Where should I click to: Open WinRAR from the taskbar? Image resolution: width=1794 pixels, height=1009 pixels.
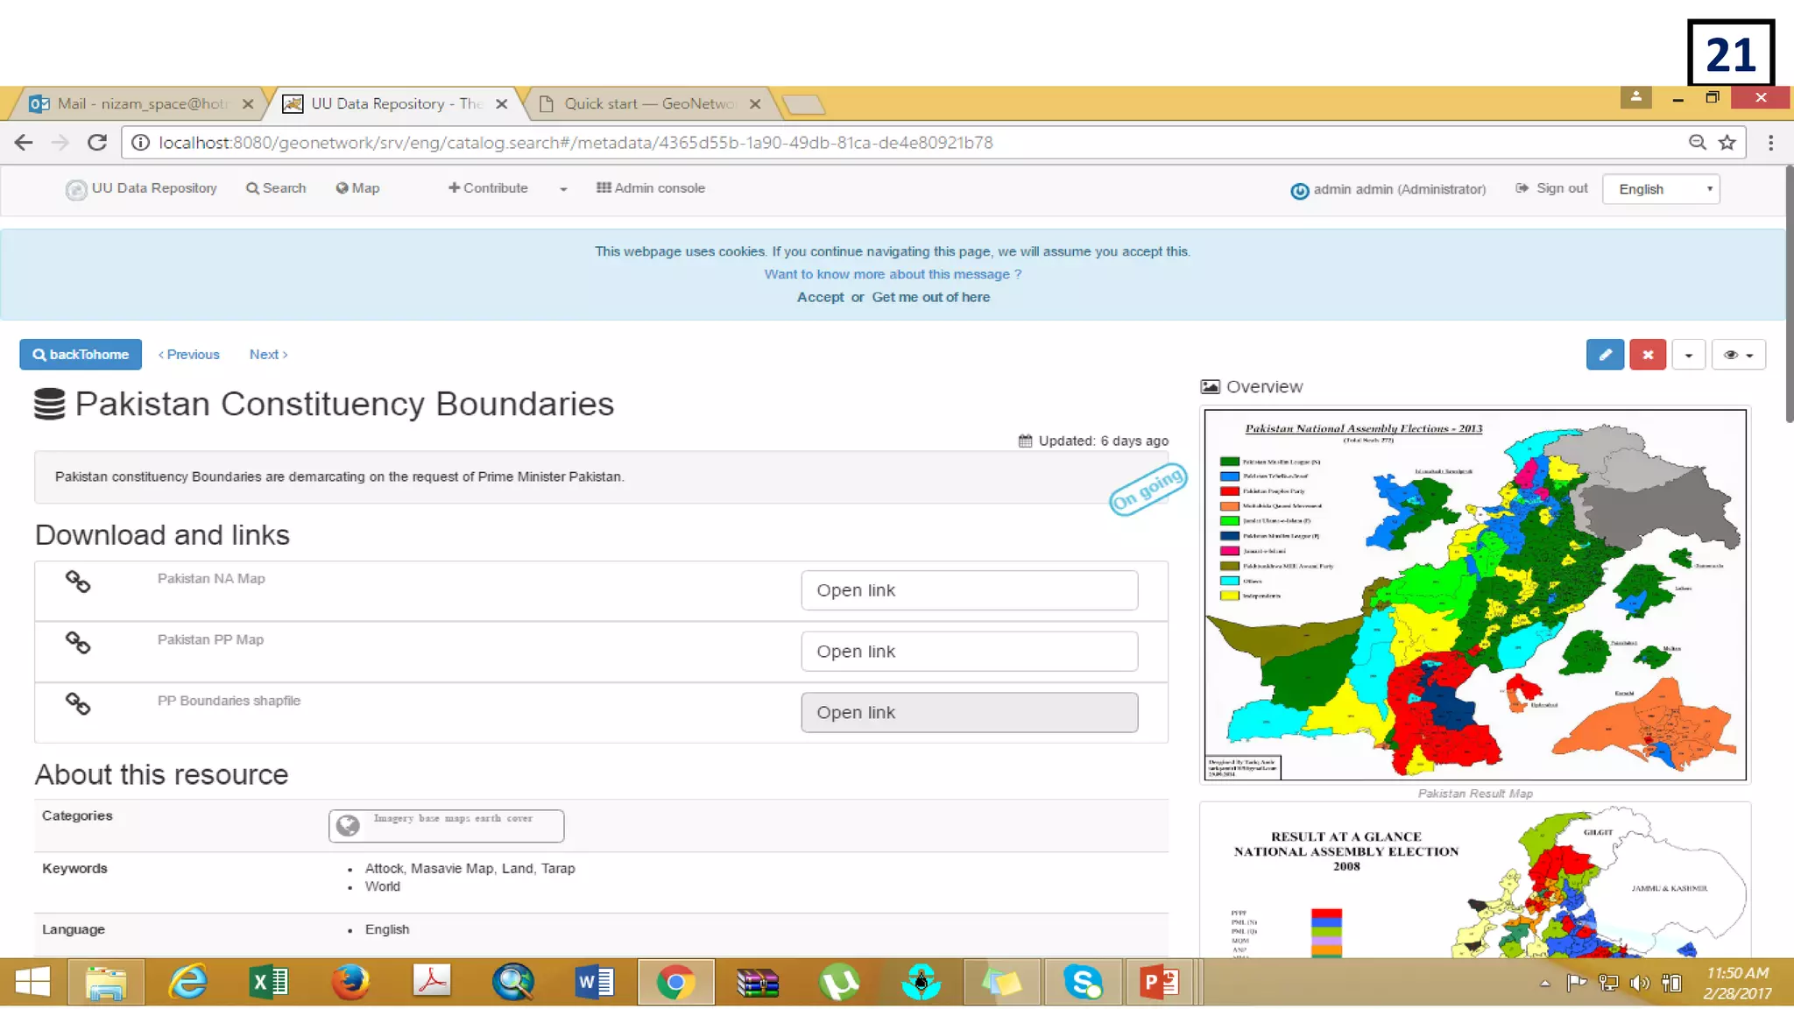758,983
